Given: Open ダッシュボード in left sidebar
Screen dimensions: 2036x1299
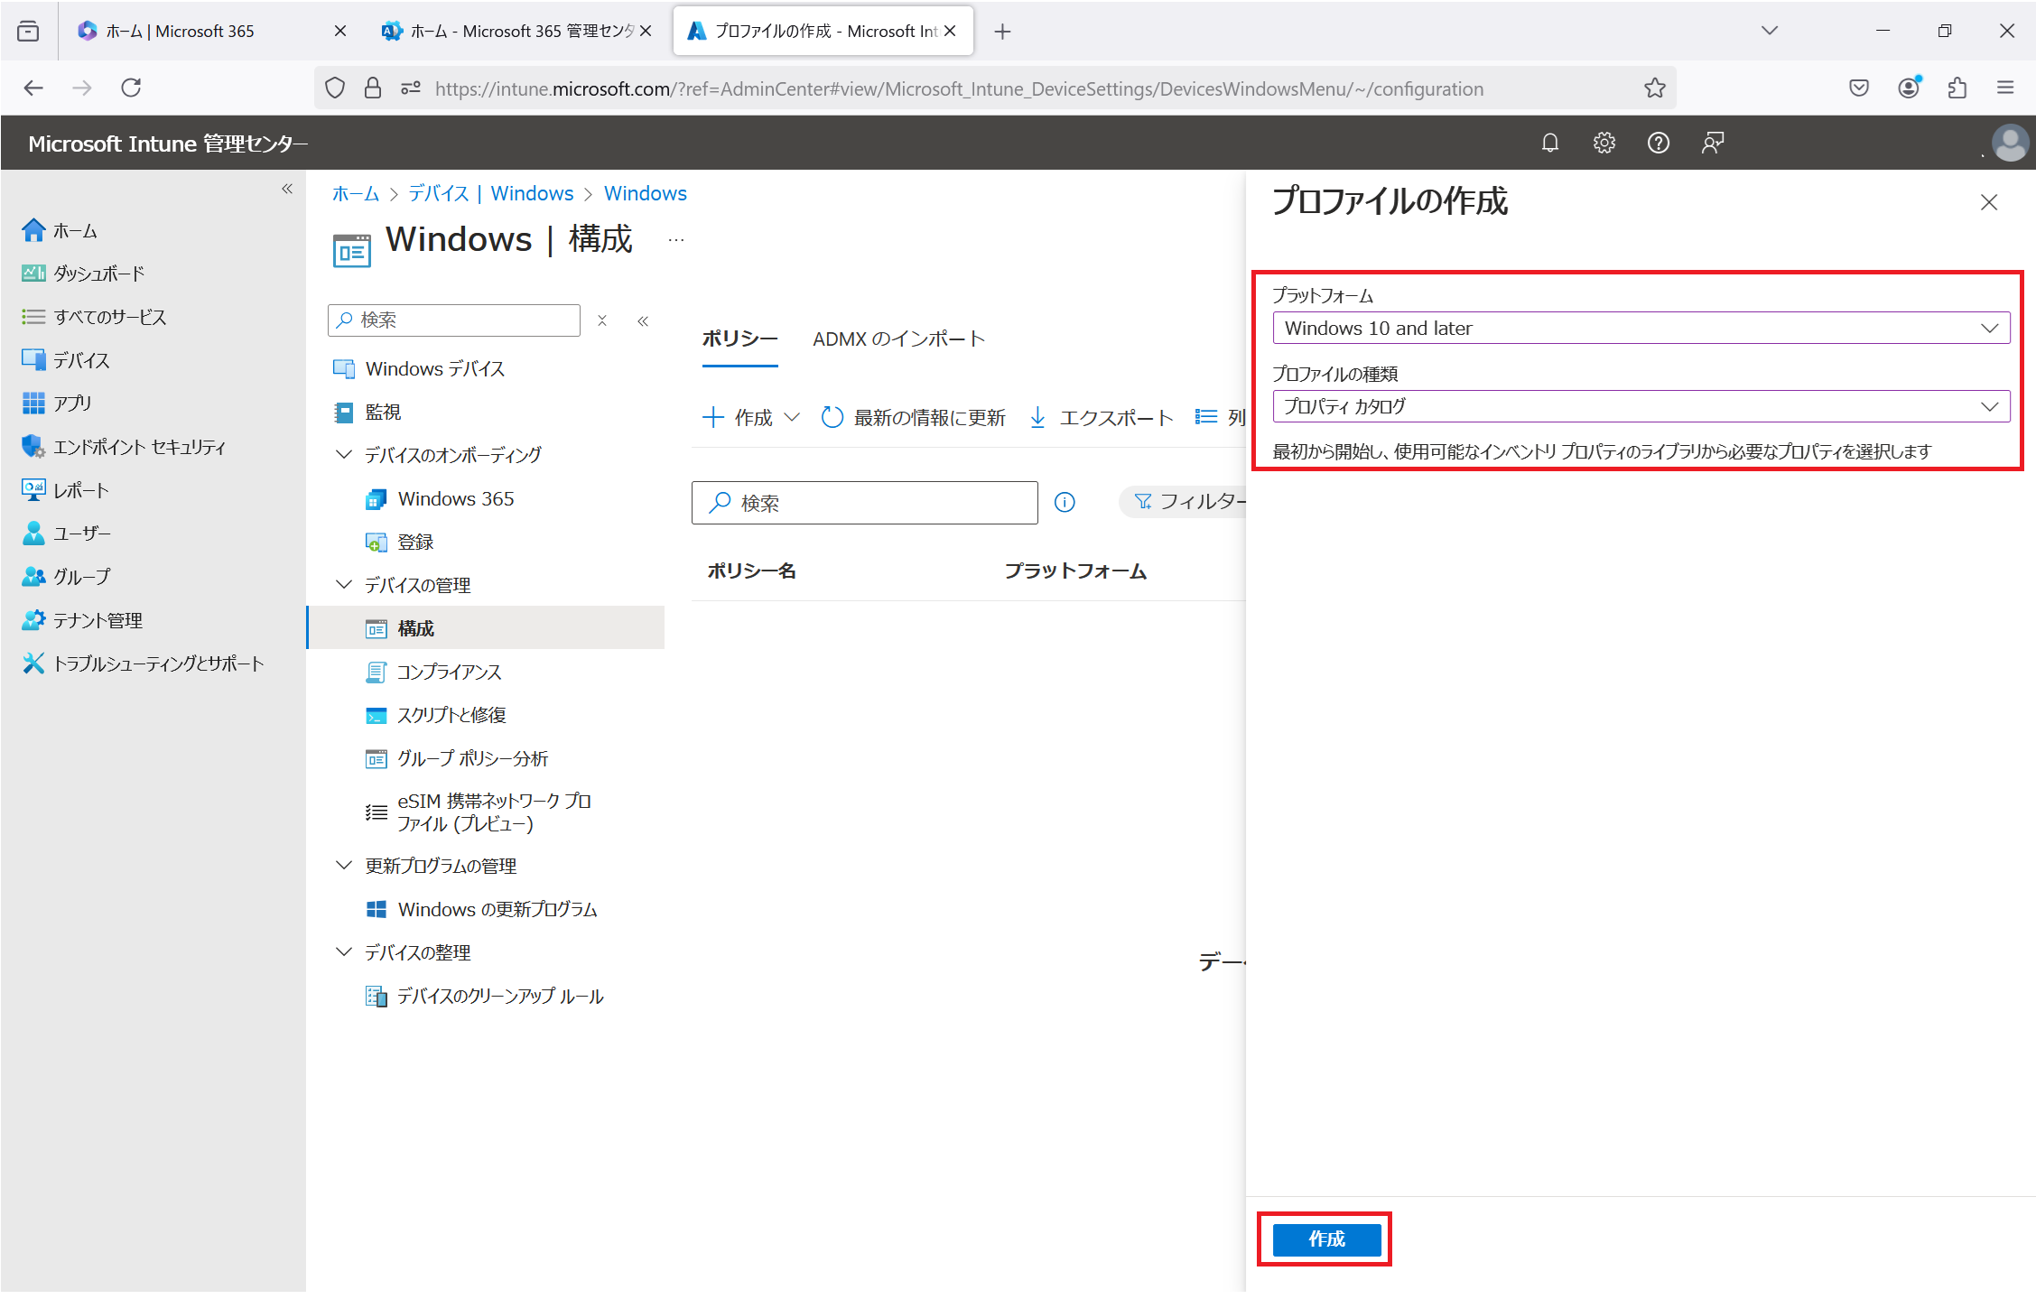Looking at the screenshot, I should pyautogui.click(x=83, y=274).
